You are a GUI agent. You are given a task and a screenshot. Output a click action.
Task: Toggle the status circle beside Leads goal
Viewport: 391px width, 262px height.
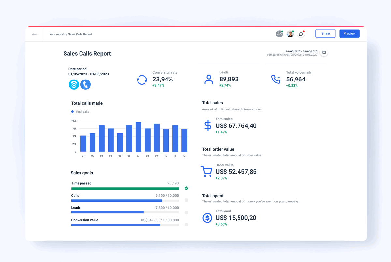pyautogui.click(x=186, y=212)
